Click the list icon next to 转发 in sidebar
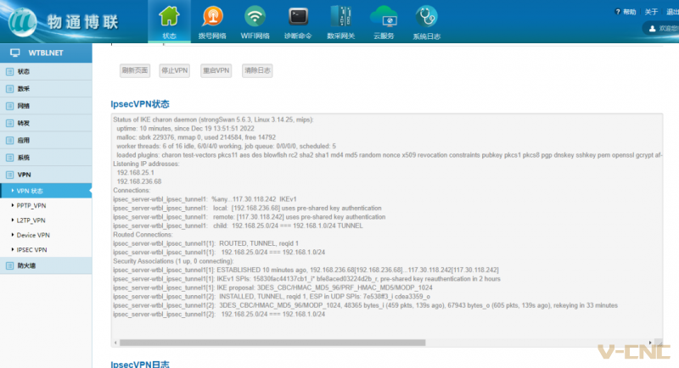This screenshot has width=679, height=368. point(9,123)
